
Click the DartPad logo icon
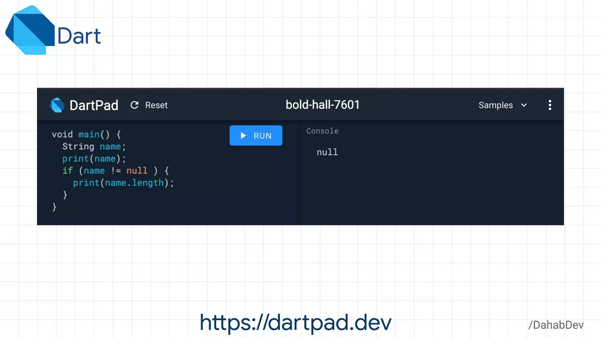coord(57,105)
